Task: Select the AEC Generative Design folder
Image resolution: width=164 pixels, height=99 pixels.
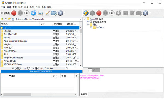Action: [x=40, y=41]
